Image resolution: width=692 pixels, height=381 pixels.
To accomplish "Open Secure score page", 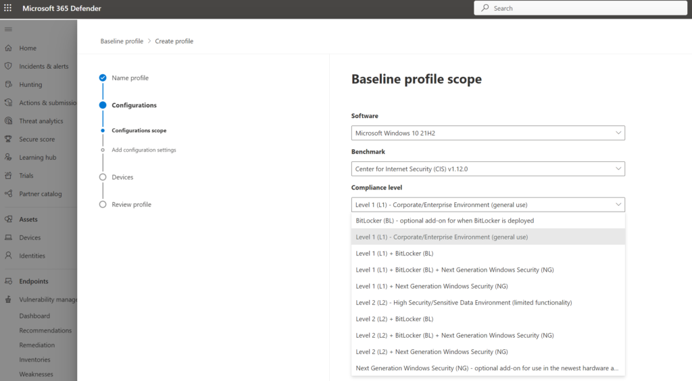I will point(37,139).
